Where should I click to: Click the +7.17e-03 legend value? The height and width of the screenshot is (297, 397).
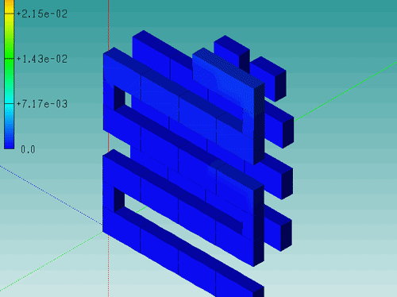(42, 104)
